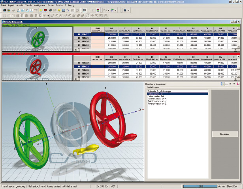Select the union (∪) boolean operator icon

point(234,84)
